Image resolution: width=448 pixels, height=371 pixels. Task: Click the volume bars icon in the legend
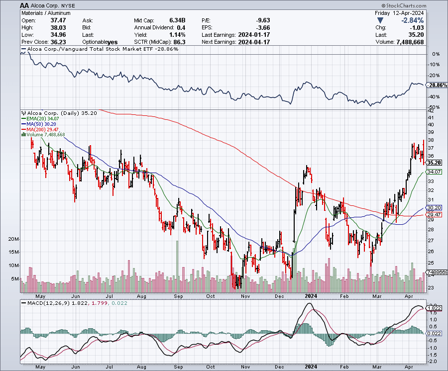tap(22, 134)
